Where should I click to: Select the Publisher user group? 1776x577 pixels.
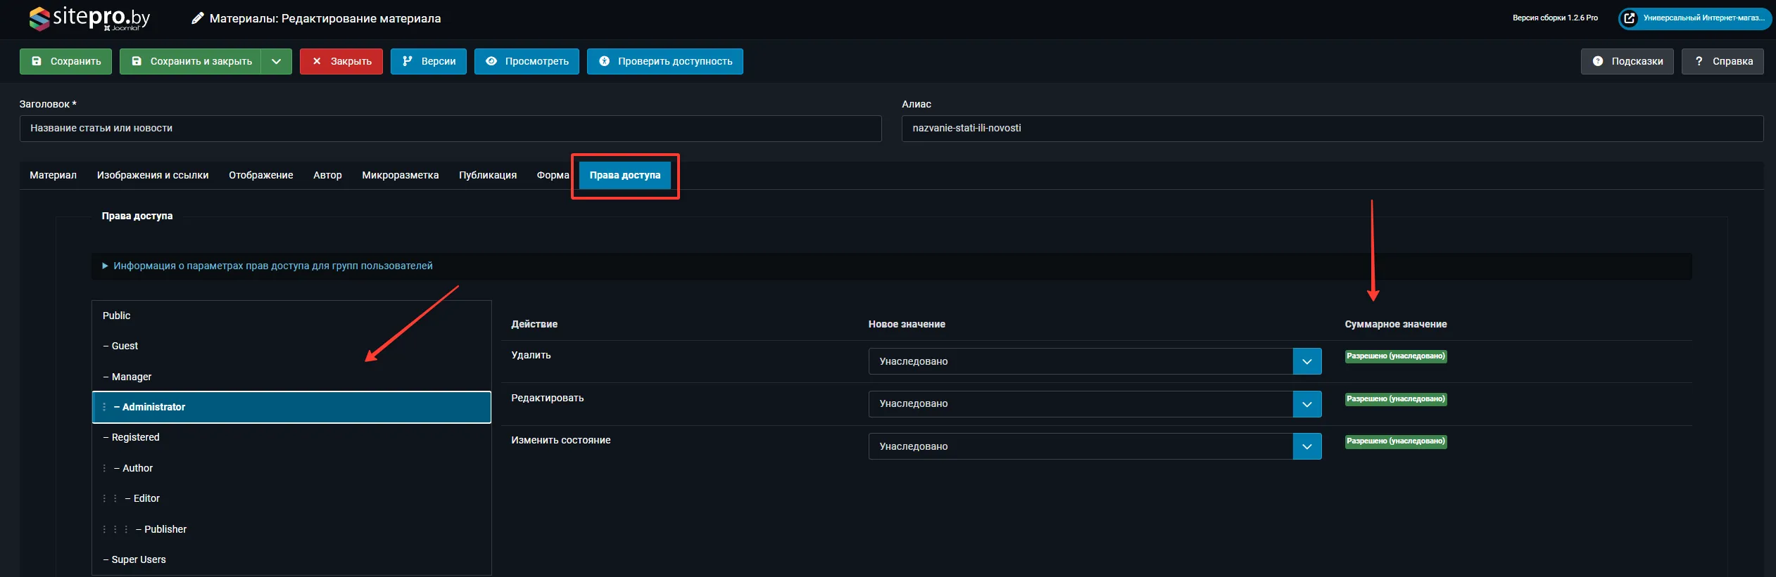tap(165, 529)
